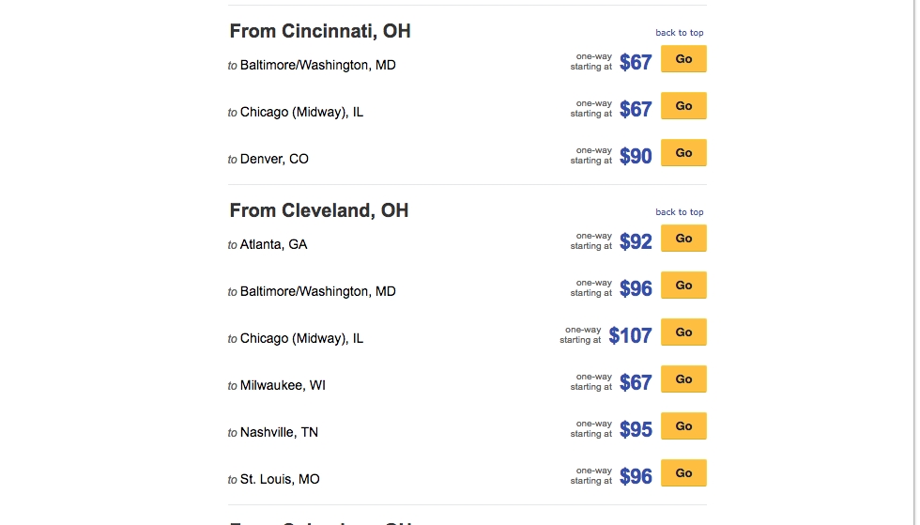Click Go for Cleveland to Nashville
Screen dimensions: 920x525
[x=683, y=426]
